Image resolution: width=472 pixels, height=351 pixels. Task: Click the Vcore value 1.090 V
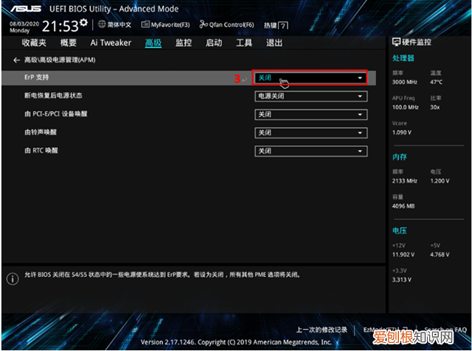(402, 132)
